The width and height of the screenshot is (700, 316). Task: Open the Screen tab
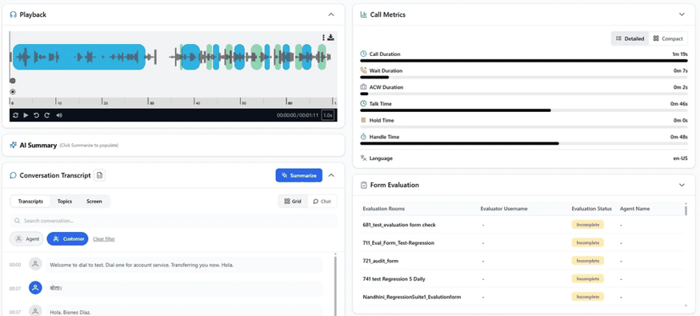[94, 202]
